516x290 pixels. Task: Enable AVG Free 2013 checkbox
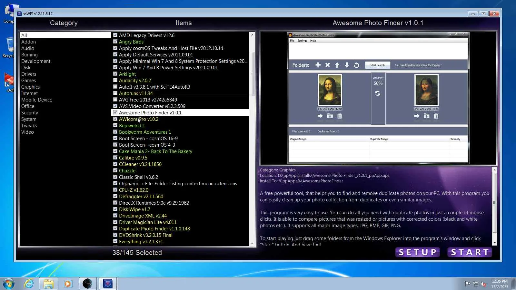point(115,100)
